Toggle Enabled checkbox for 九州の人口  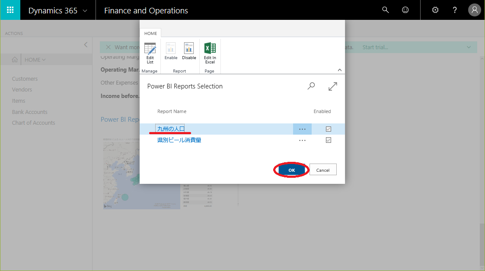click(329, 129)
